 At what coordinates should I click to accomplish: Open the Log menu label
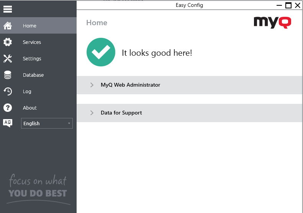(x=27, y=92)
